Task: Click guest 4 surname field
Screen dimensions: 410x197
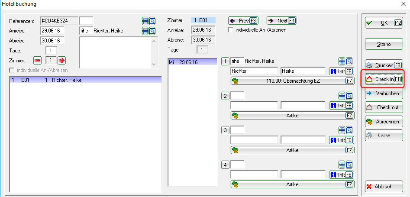Action: (x=254, y=174)
